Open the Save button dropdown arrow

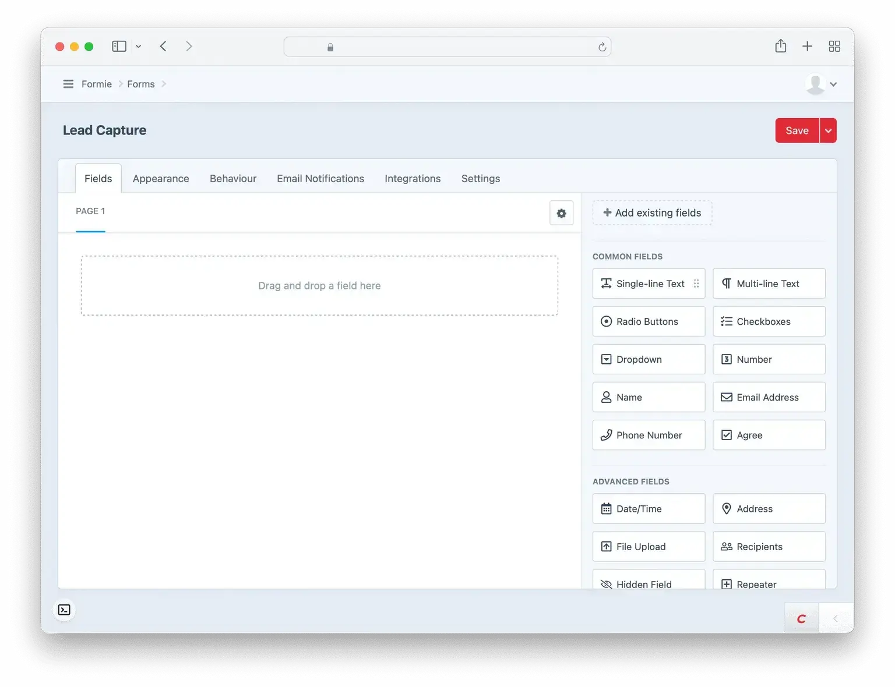827,130
